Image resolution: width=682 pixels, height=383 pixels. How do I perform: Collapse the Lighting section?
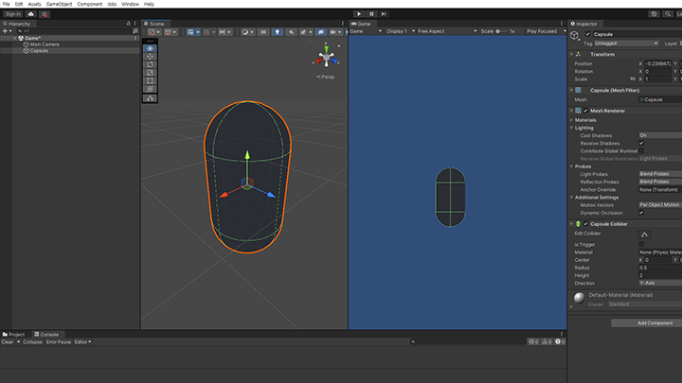click(572, 128)
